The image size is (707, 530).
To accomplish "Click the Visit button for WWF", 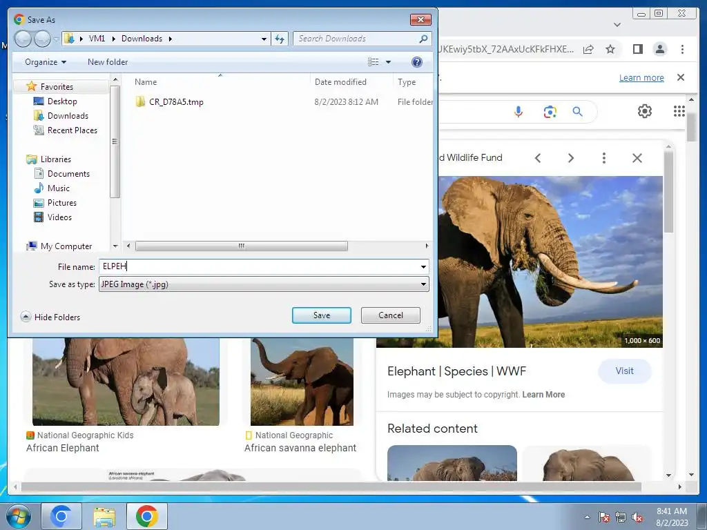I will (624, 371).
